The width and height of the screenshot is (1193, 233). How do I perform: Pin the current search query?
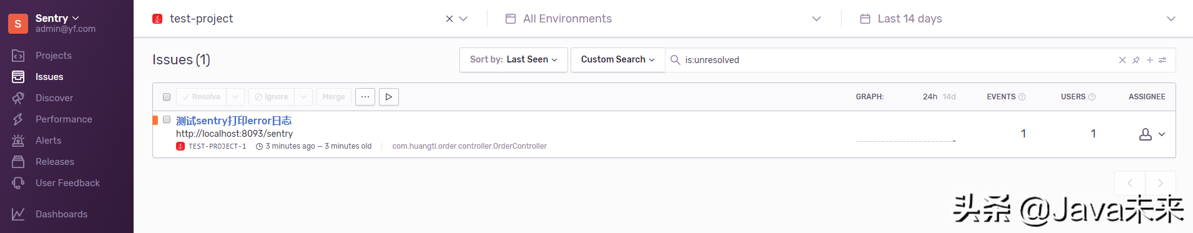(1136, 60)
